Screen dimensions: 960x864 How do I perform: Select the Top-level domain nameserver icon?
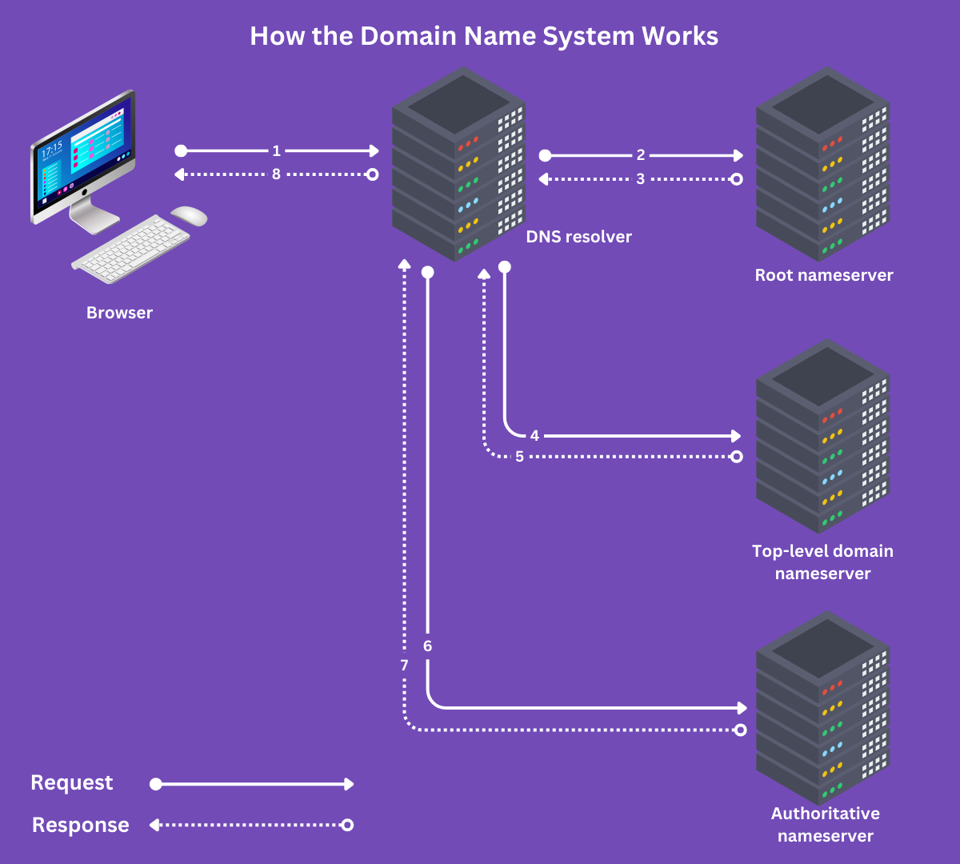pyautogui.click(x=824, y=440)
